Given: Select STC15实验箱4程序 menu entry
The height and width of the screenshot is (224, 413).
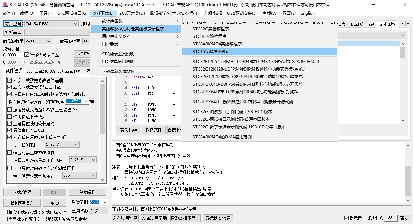Looking at the screenshot, I should click(259, 51).
